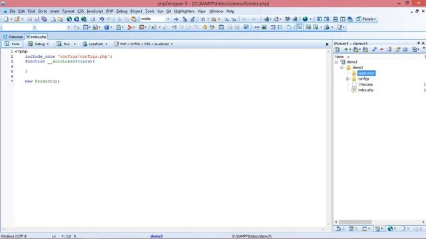Open the first empty combo box in second toolbar
This screenshot has width=426, height=239.
(34, 27)
